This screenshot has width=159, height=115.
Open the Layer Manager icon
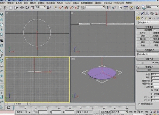pos(120,8)
